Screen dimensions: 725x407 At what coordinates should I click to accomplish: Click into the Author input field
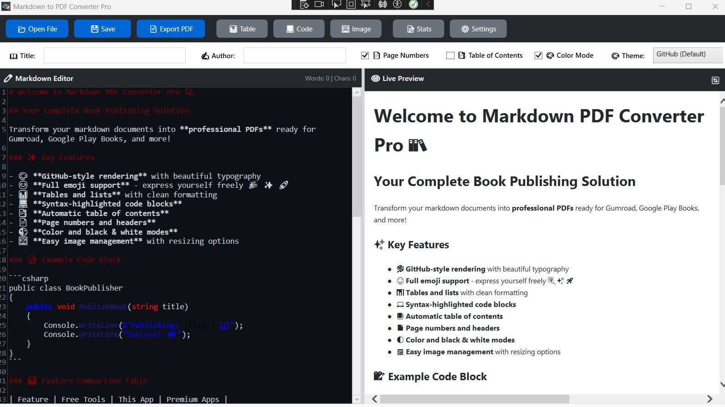(x=295, y=55)
